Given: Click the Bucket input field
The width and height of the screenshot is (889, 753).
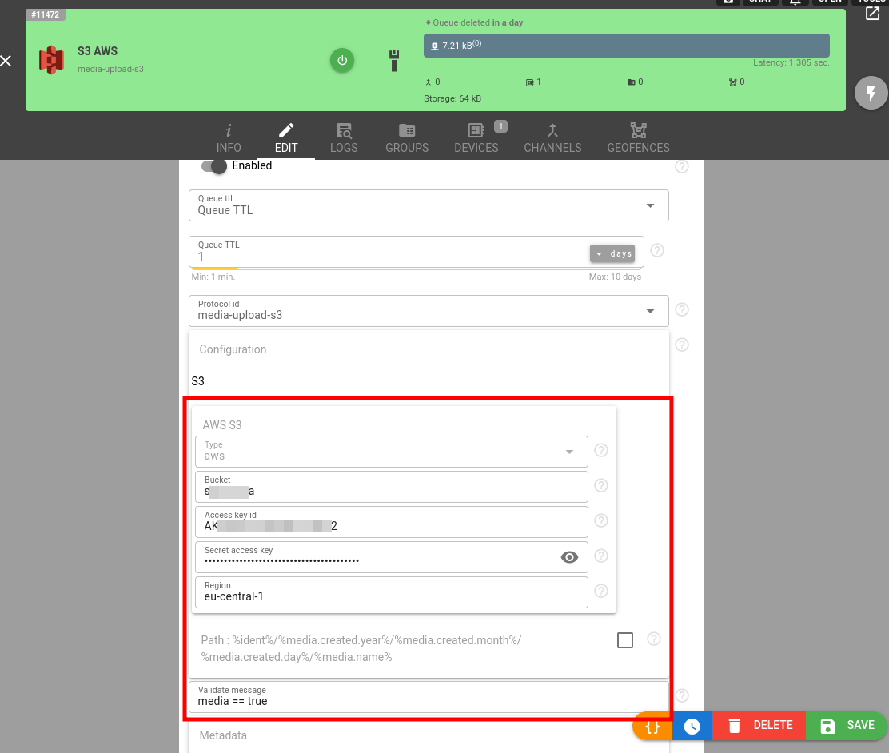Looking at the screenshot, I should click(x=391, y=487).
